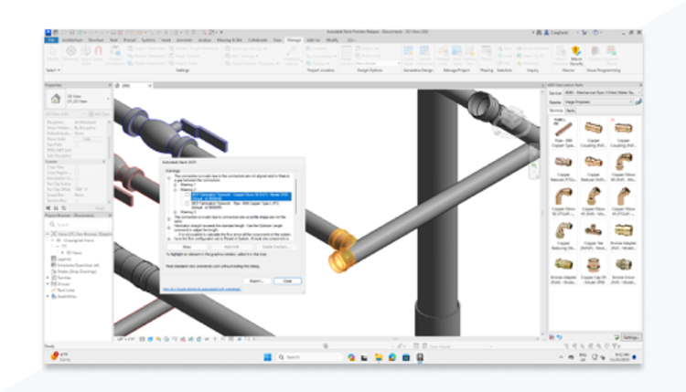The height and width of the screenshot is (392, 686).
Task: Click the warnings list vertical scrollbar
Action: 296,196
